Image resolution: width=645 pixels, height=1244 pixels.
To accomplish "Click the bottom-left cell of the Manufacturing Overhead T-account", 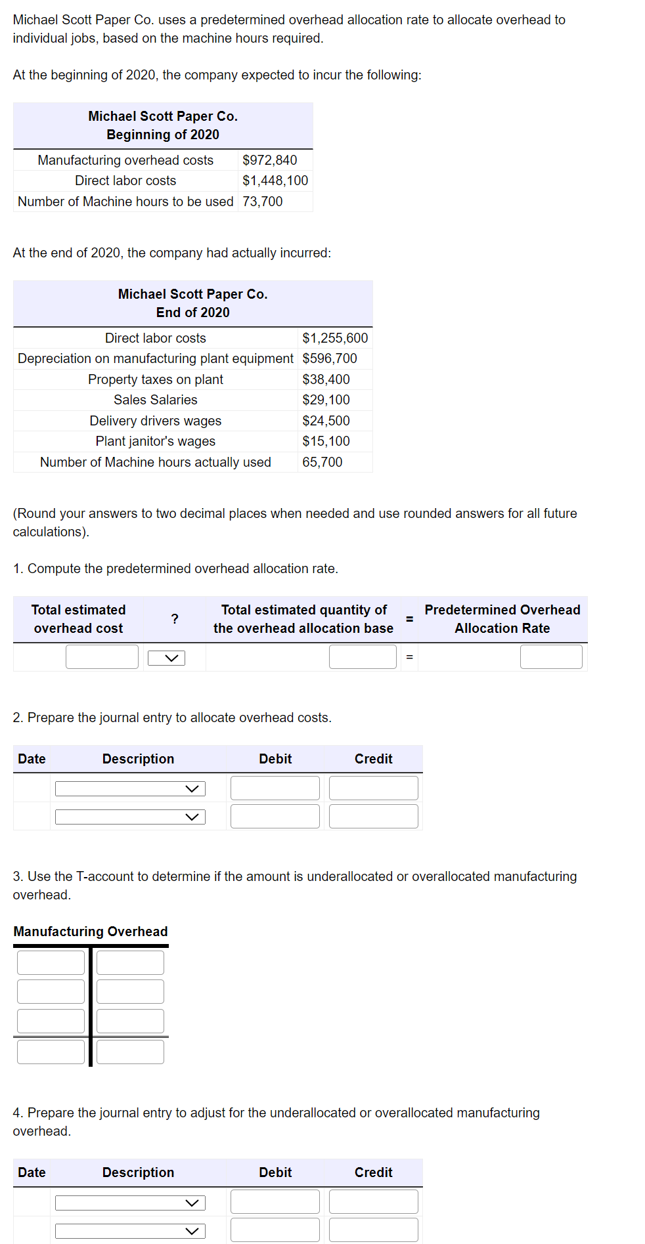I will click(x=50, y=1051).
